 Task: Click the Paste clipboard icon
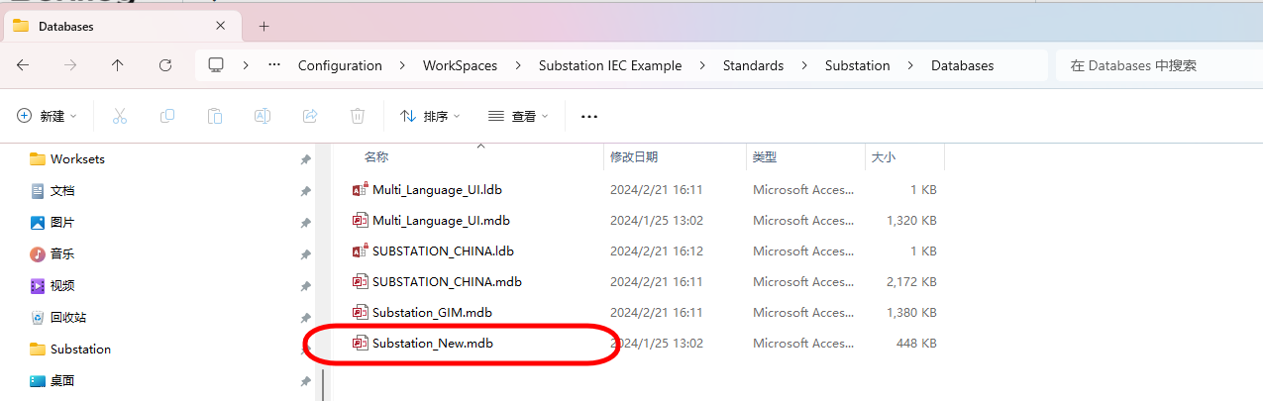coord(215,116)
